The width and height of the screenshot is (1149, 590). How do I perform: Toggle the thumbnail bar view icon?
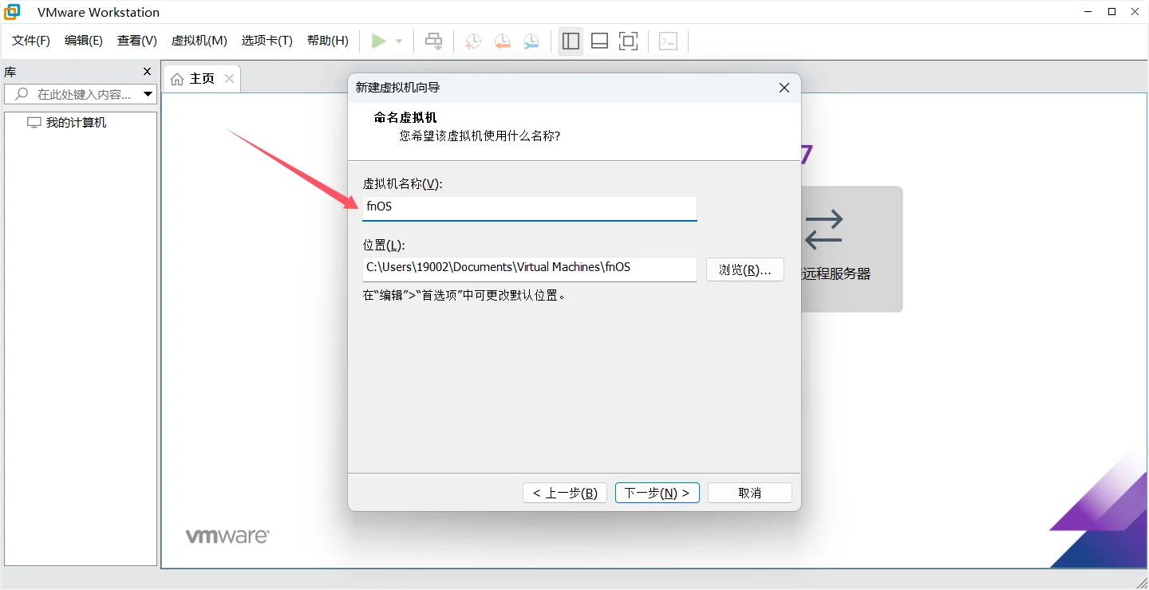tap(599, 41)
